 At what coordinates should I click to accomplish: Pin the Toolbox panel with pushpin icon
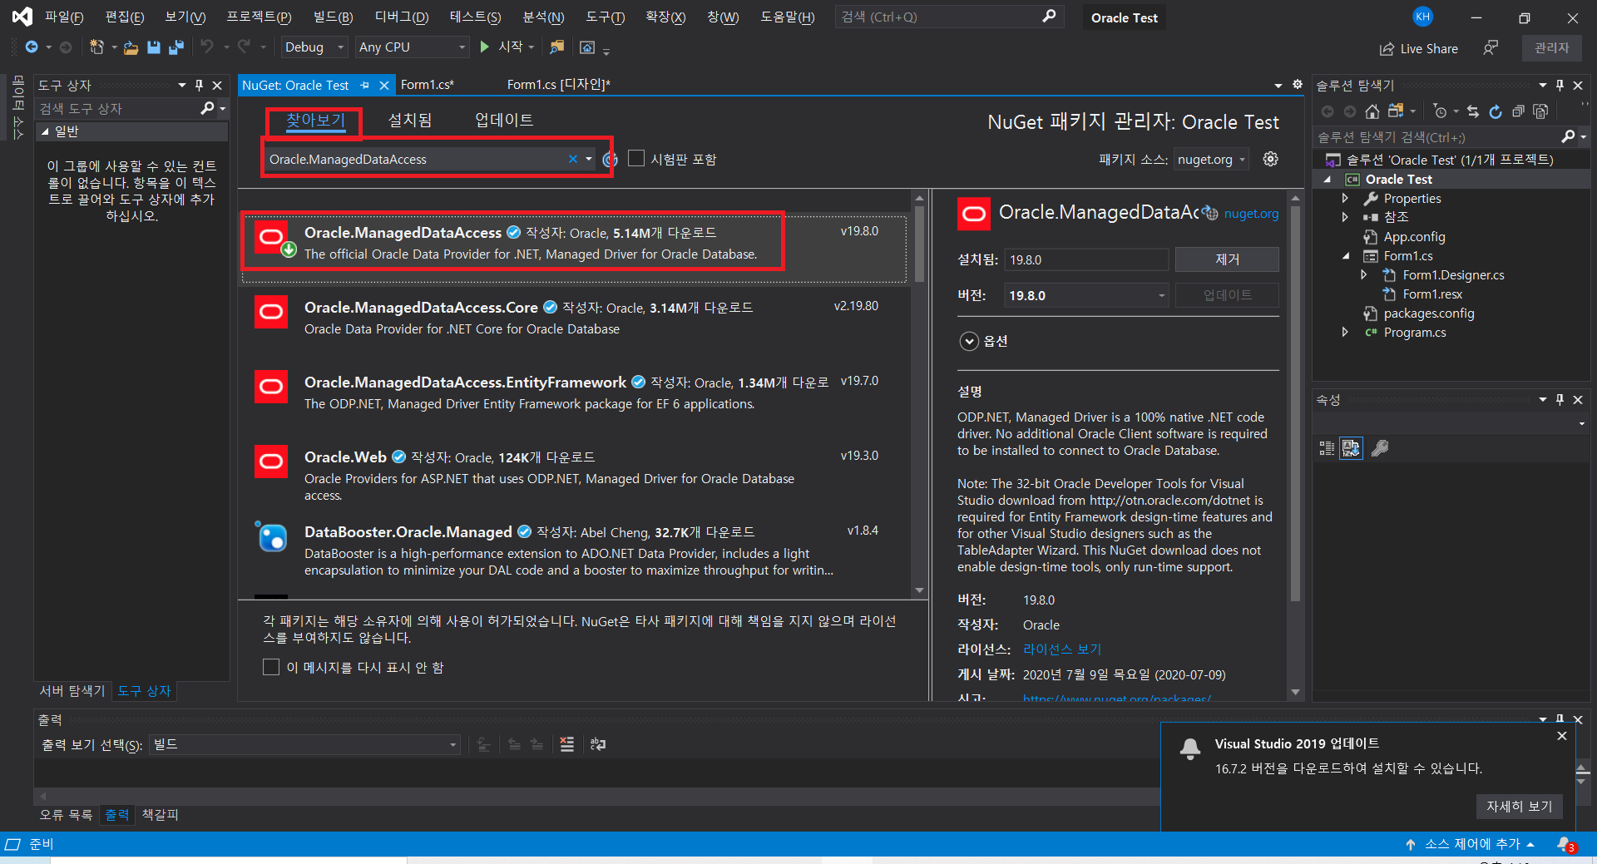[x=200, y=85]
